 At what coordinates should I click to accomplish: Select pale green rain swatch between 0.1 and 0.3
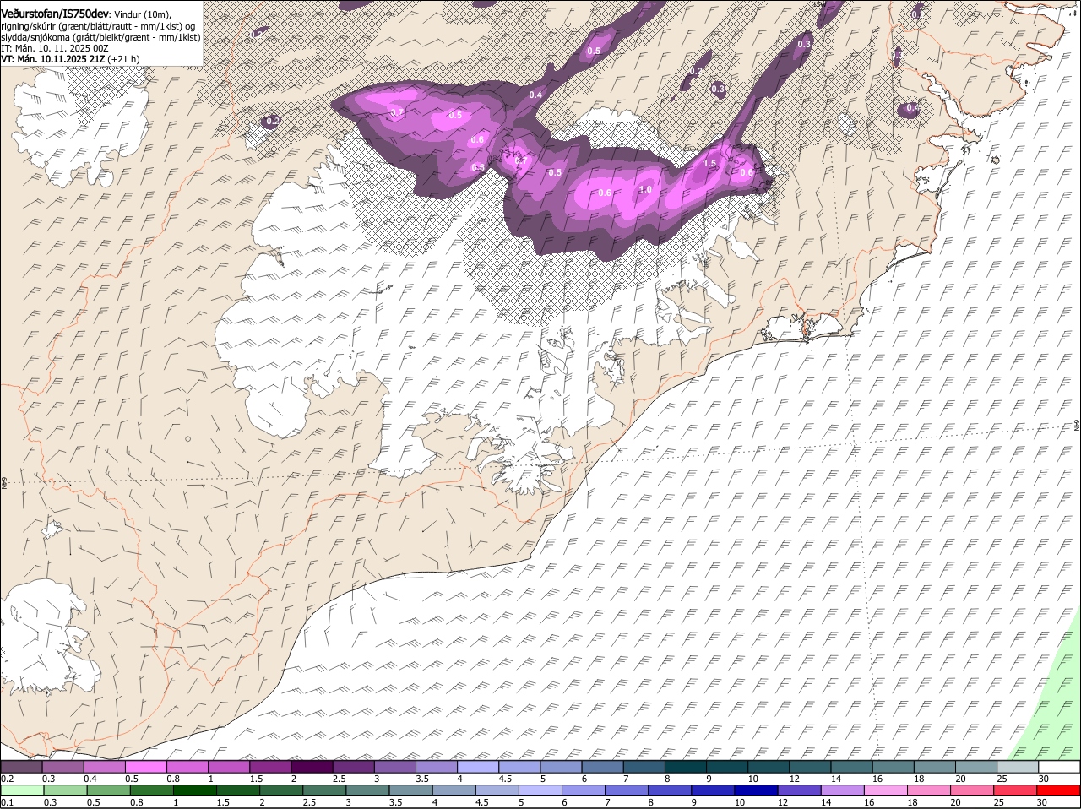22,790
